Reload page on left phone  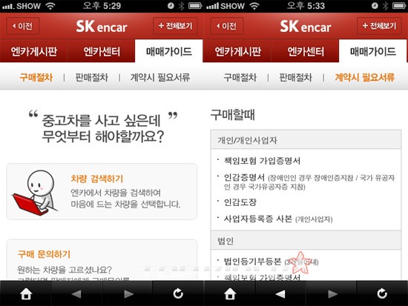tap(178, 294)
